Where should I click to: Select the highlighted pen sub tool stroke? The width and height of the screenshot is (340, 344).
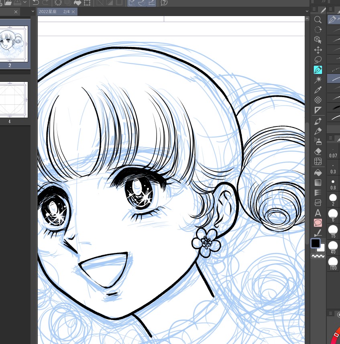(x=334, y=79)
